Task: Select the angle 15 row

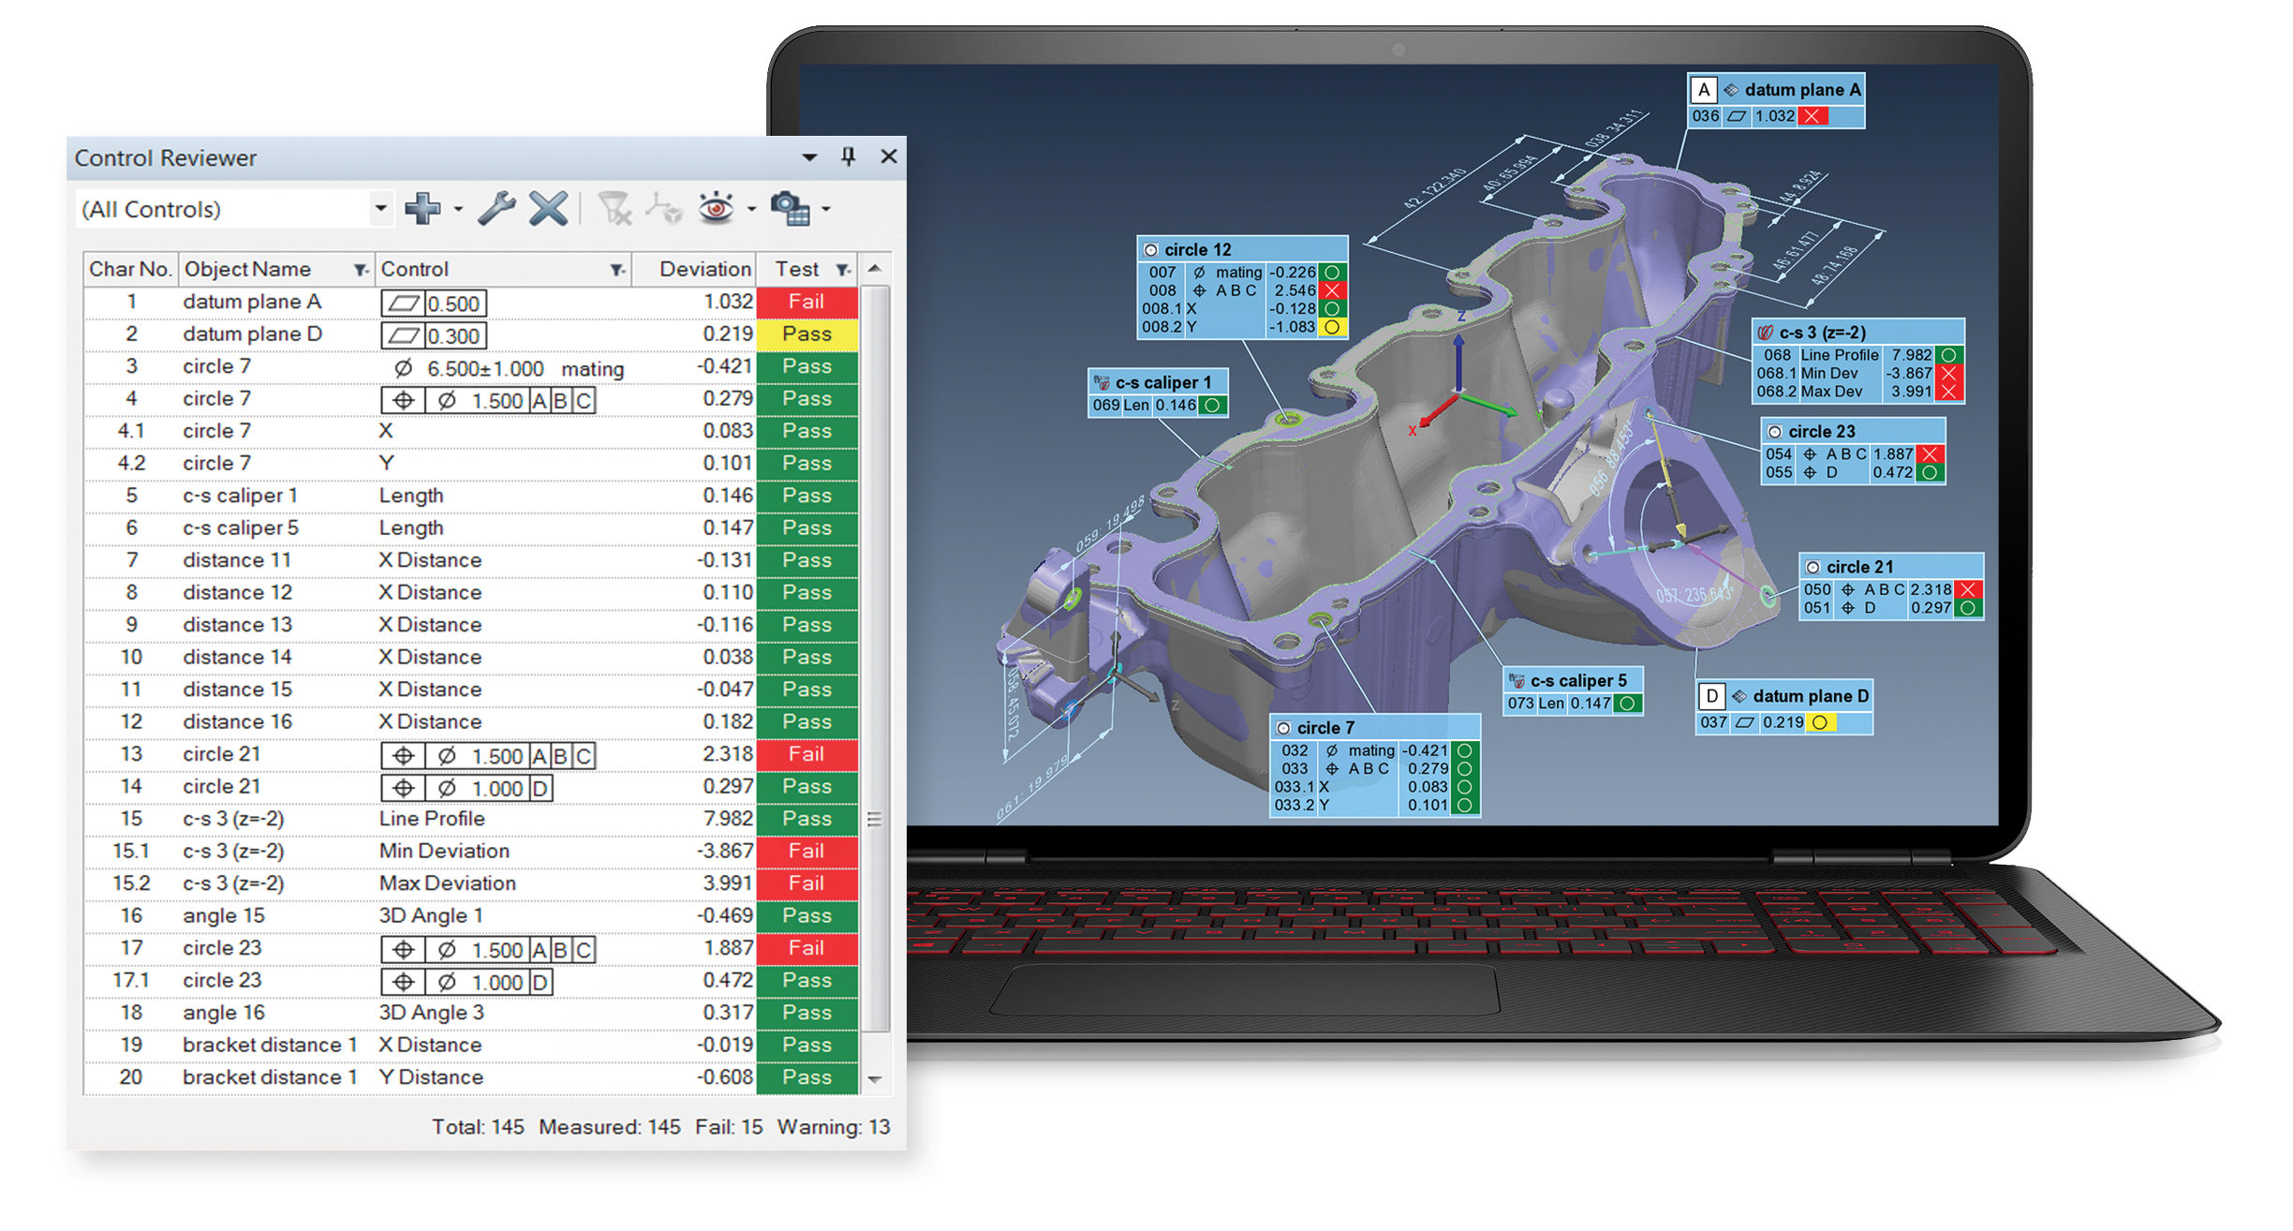Action: pos(471,916)
